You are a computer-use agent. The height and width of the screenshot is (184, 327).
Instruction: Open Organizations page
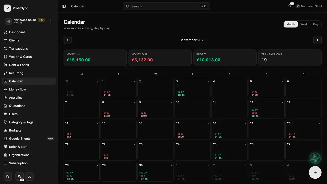pyautogui.click(x=29, y=155)
